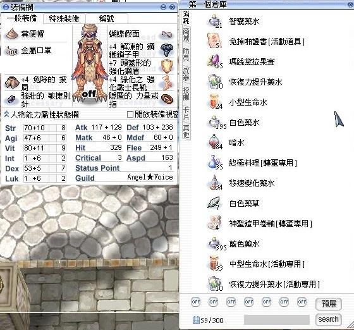The height and width of the screenshot is (330, 354).
Task: Click the search button in storage
Action: pos(329,319)
